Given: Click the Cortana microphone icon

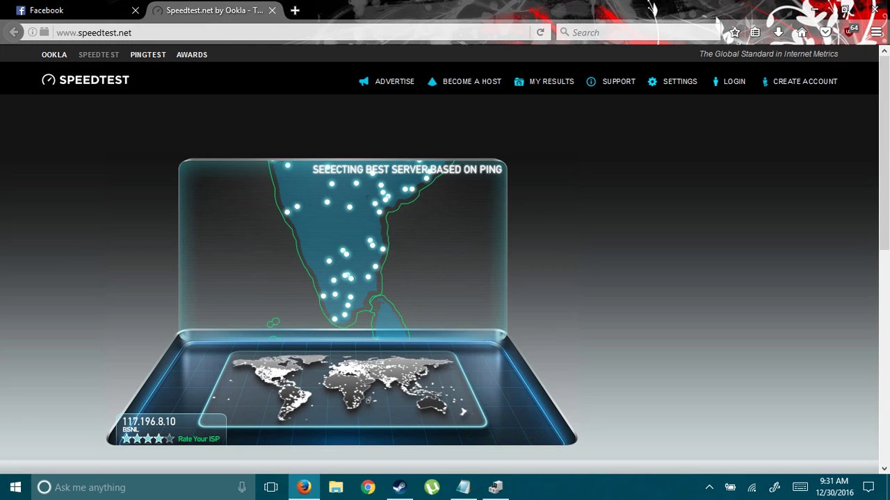Looking at the screenshot, I should (x=242, y=487).
